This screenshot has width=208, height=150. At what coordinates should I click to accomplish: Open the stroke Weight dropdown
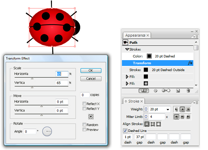(168, 110)
